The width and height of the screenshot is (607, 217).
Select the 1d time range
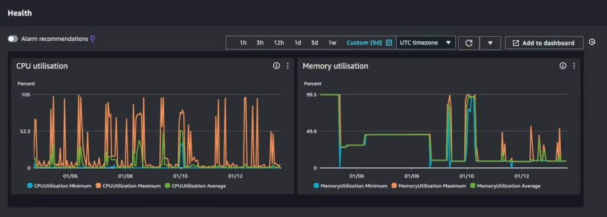(x=298, y=43)
